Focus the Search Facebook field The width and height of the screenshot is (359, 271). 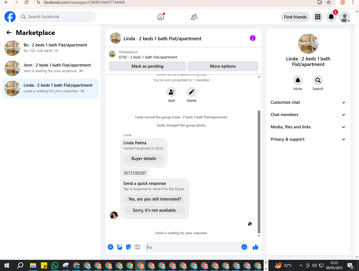[x=57, y=17]
